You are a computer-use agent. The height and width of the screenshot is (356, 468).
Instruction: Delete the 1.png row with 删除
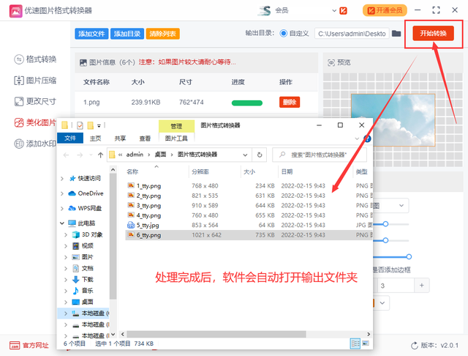[290, 103]
